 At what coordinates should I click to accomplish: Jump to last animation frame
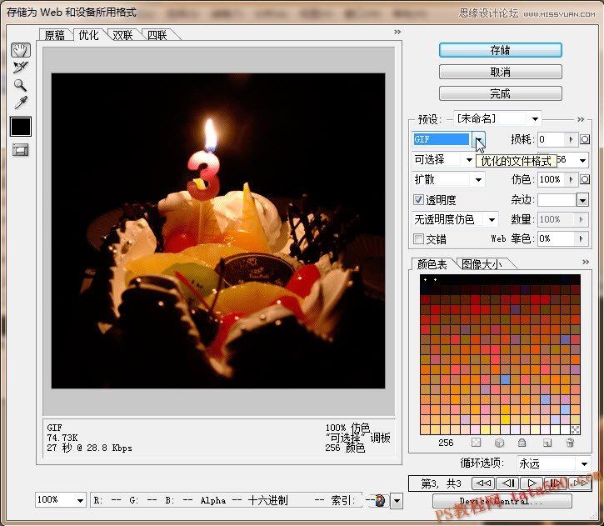tap(579, 483)
